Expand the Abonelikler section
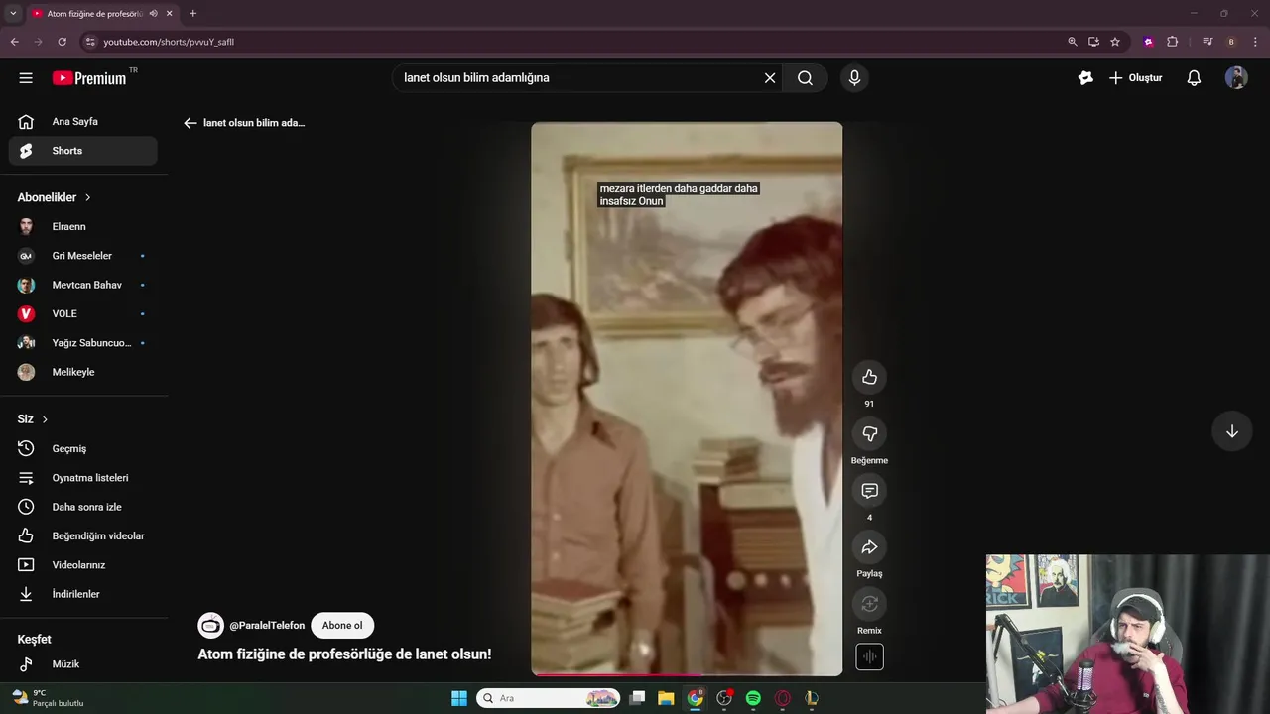This screenshot has height=714, width=1270. click(x=55, y=197)
